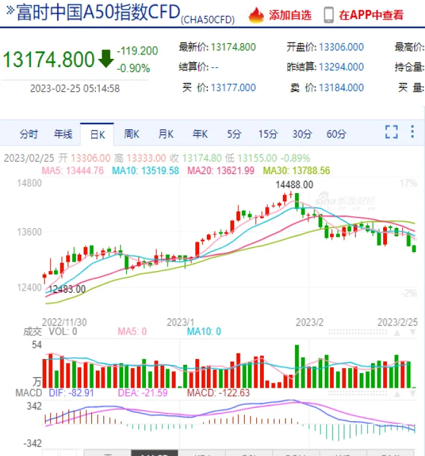Click the (CHA50CFD) ticker code
This screenshot has height=456, width=425.
[x=207, y=20]
